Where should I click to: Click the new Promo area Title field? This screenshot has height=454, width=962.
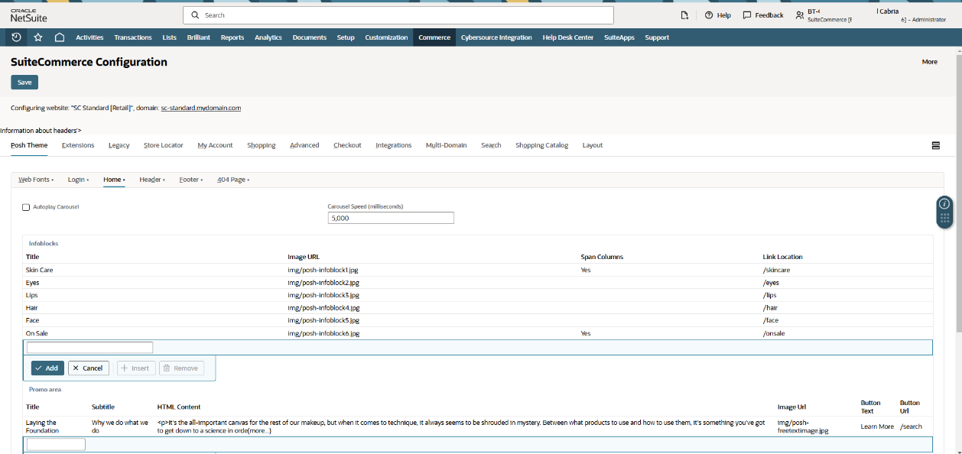[x=56, y=444]
